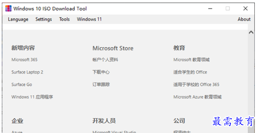Click the Windows 10 ISO Download Tool app icon
The width and height of the screenshot is (257, 133).
tap(8, 8)
